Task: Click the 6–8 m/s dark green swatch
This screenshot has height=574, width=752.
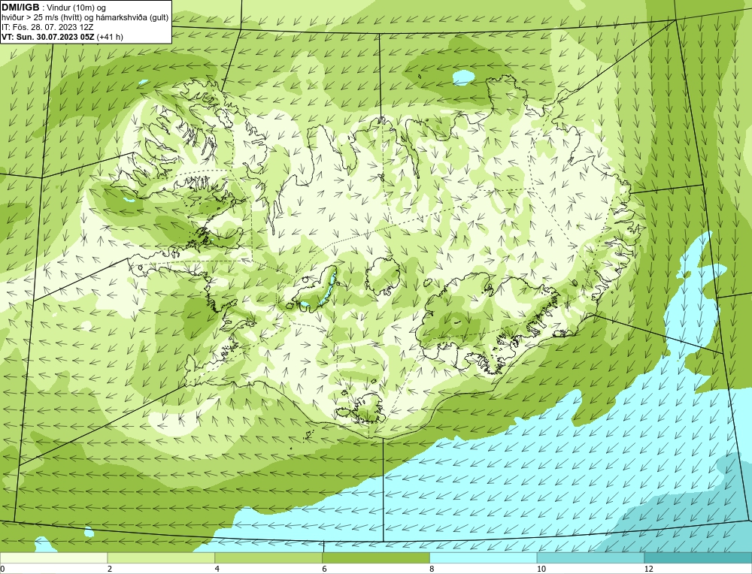Action: click(376, 558)
